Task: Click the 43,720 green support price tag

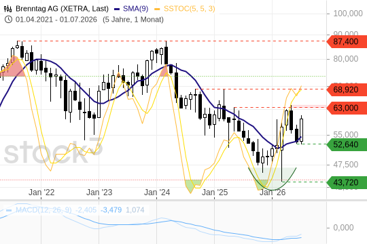Action: (347, 182)
